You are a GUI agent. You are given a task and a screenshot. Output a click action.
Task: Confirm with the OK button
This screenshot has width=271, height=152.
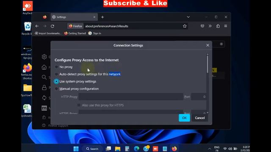(x=185, y=118)
